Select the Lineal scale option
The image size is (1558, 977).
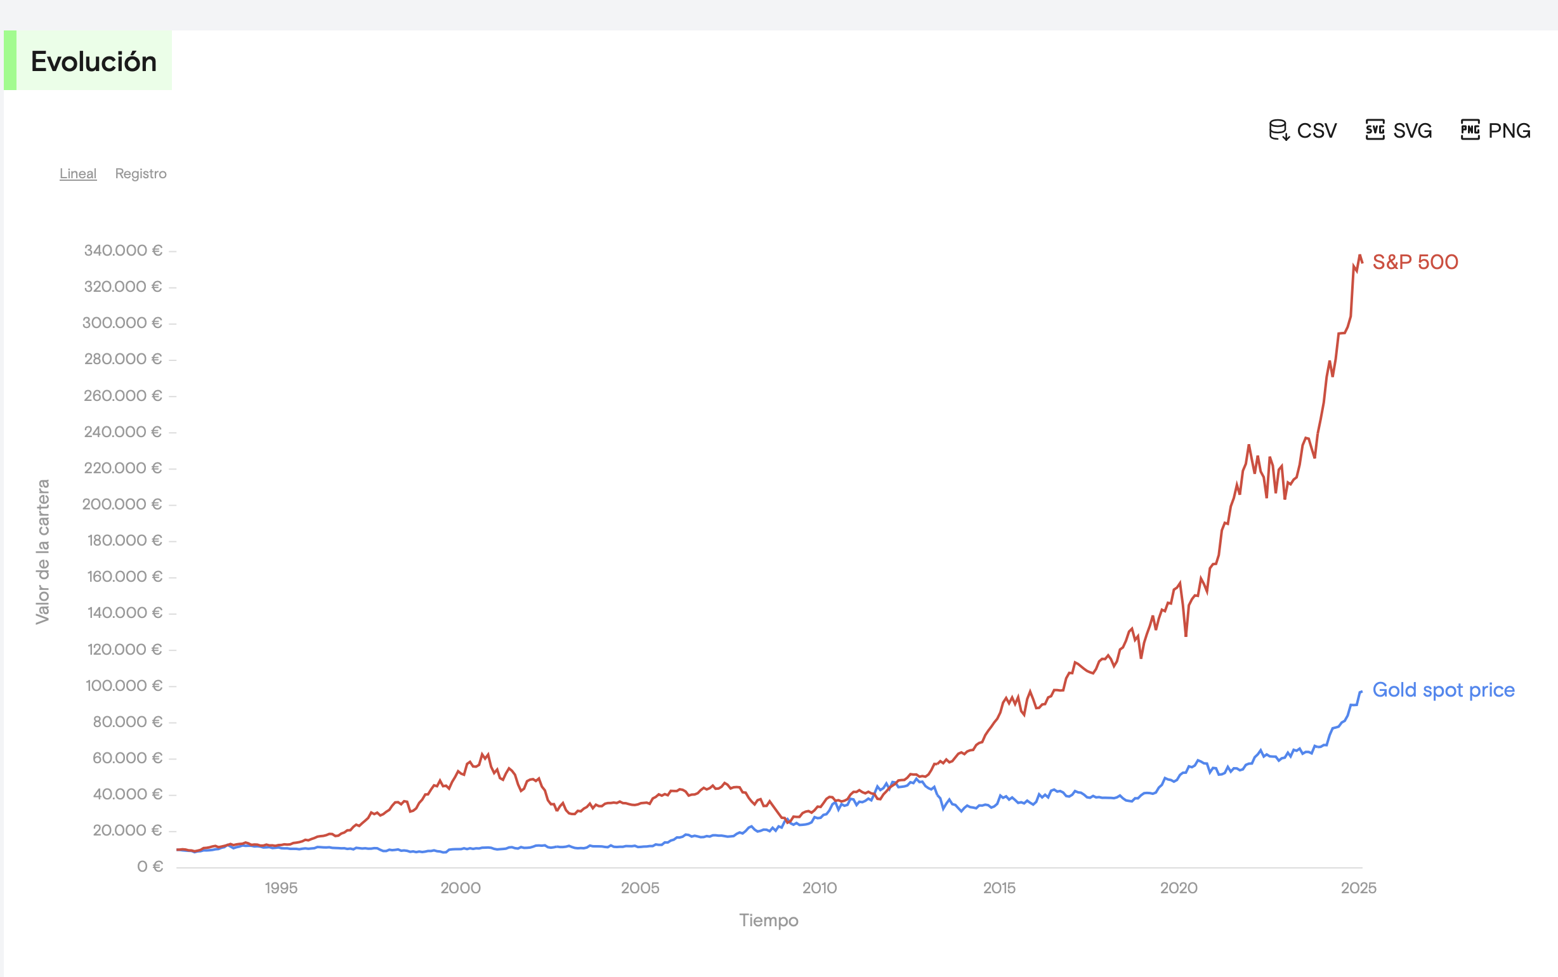[x=78, y=173]
